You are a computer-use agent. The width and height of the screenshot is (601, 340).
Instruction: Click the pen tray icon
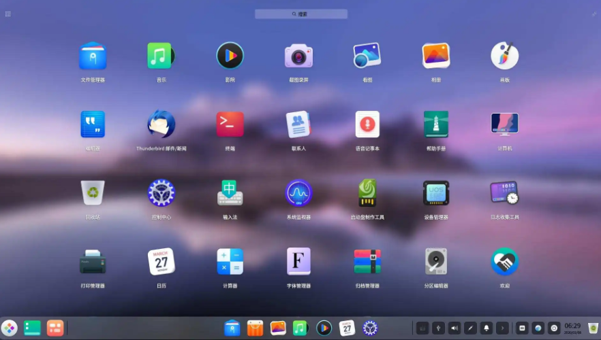(x=470, y=328)
